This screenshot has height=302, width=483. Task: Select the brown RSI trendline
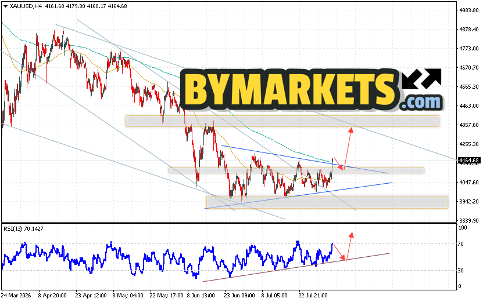(x=296, y=267)
